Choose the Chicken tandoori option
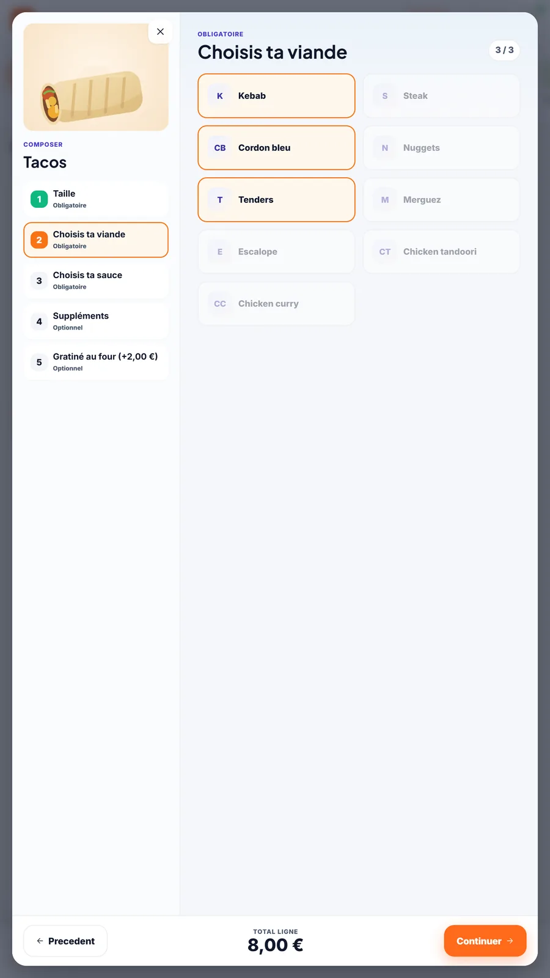 [x=441, y=252]
